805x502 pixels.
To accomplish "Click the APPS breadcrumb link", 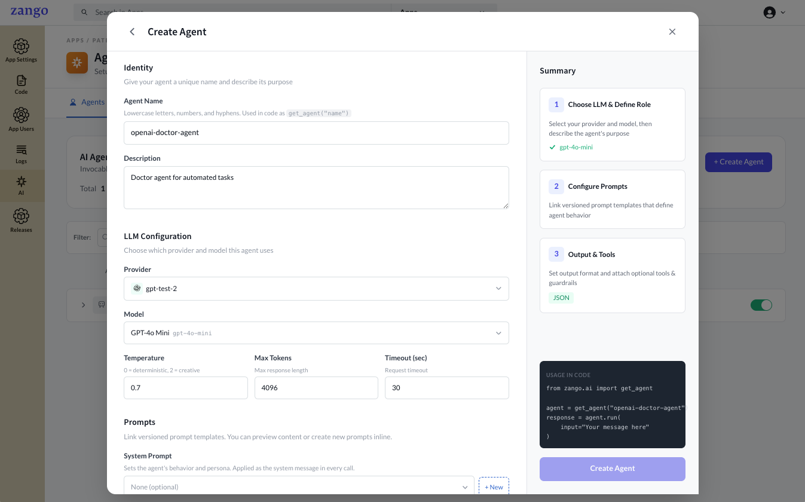I will click(75, 41).
